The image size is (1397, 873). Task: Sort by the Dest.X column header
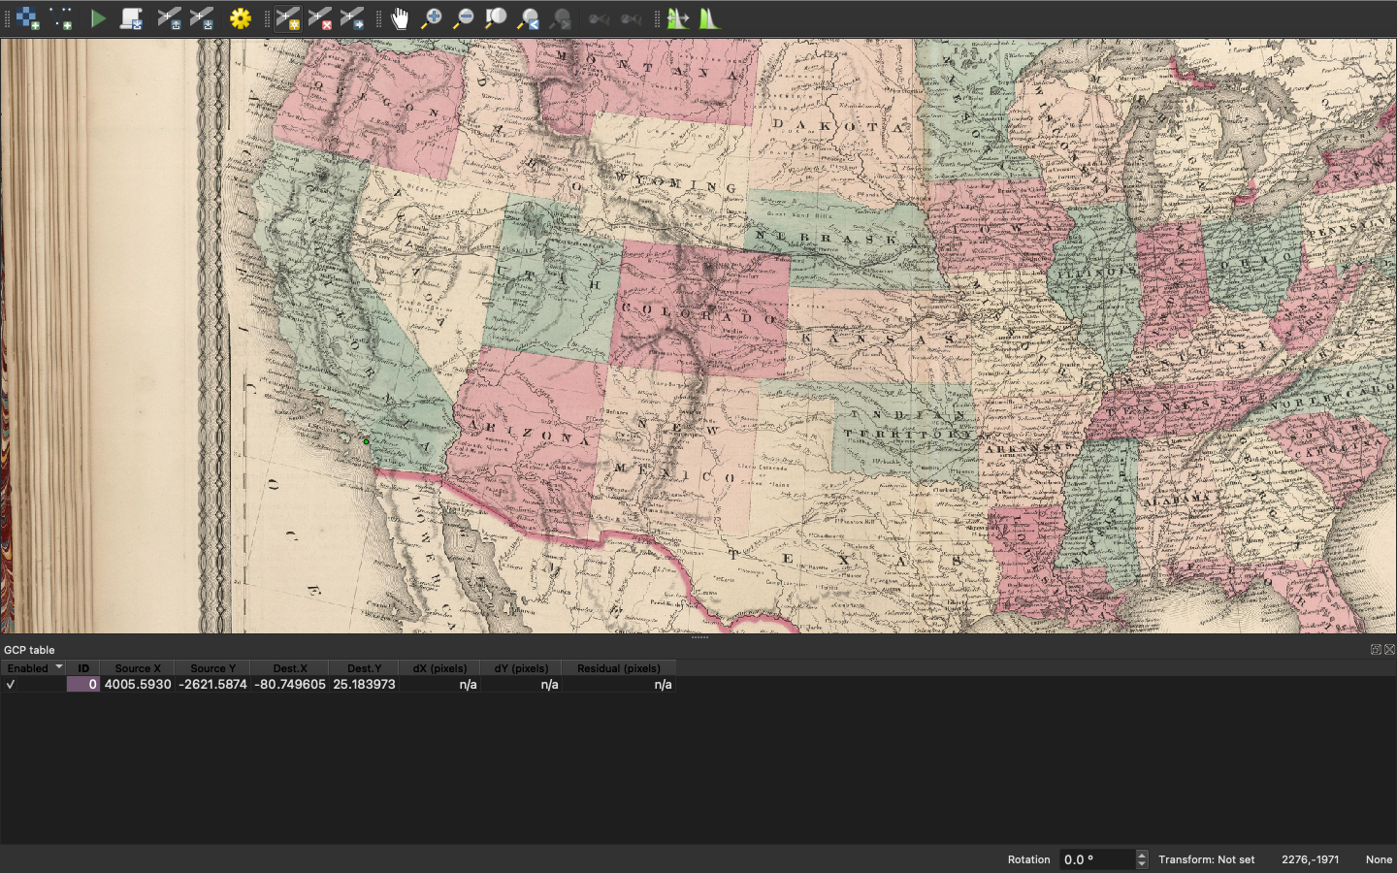290,668
